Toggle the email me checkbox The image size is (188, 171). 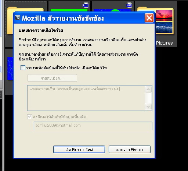[29, 117]
